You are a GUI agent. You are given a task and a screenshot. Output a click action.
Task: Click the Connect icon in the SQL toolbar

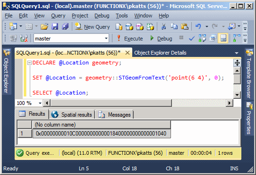tap(13, 39)
